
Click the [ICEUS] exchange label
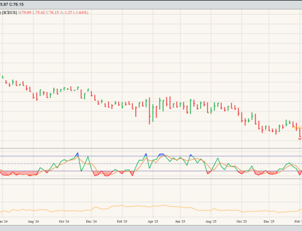coord(10,13)
